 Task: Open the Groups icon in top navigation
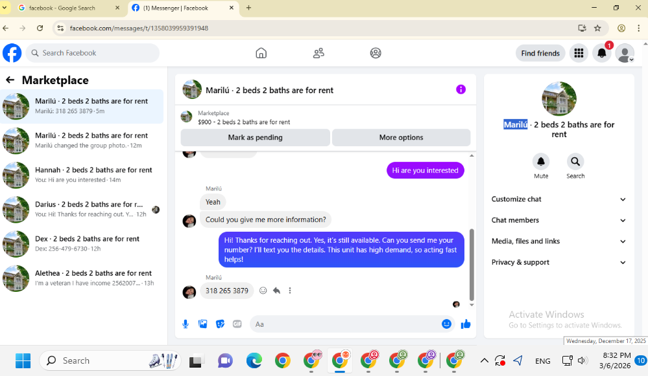pyautogui.click(x=376, y=53)
